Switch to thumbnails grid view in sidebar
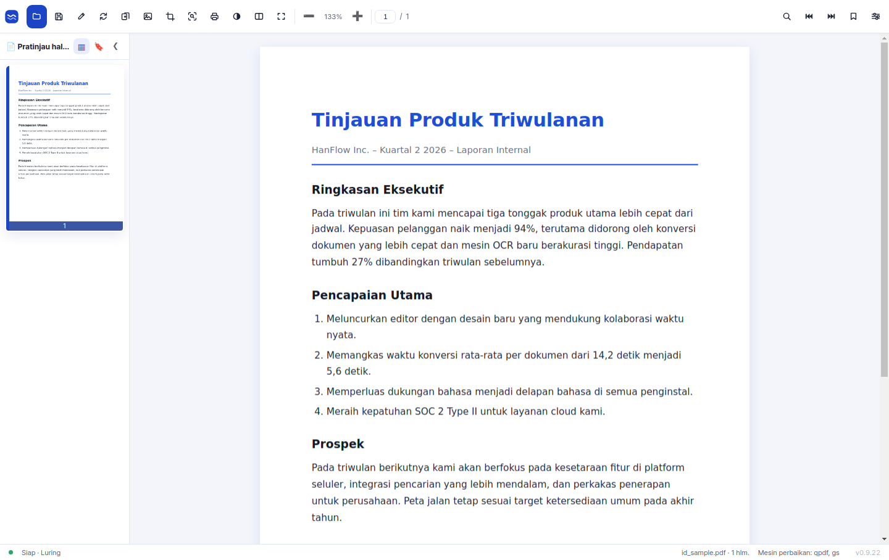889x560 pixels. [x=81, y=47]
